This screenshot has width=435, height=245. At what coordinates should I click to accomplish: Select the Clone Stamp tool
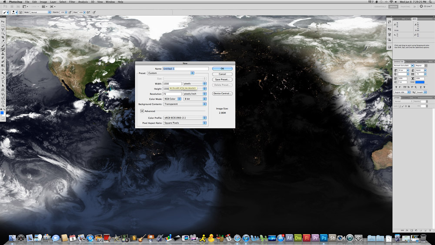3,54
